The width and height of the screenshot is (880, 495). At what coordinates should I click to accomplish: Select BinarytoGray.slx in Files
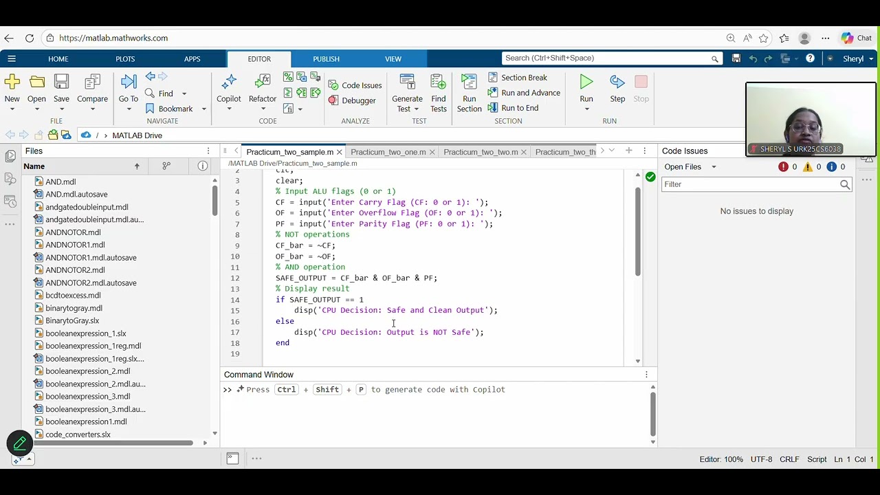(72, 321)
